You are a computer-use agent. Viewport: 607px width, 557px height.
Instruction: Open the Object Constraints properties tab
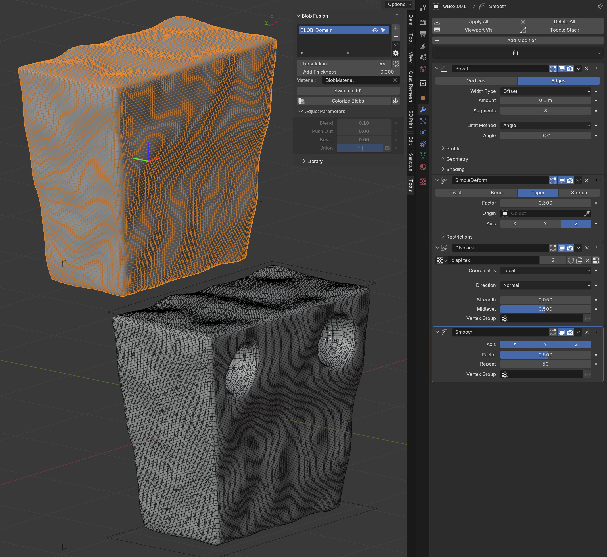click(423, 144)
